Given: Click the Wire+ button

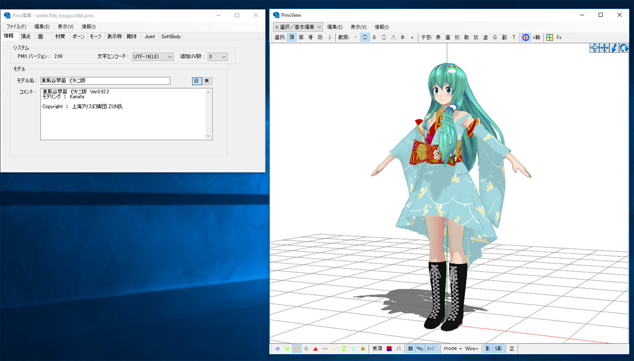Looking at the screenshot, I should [x=472, y=349].
